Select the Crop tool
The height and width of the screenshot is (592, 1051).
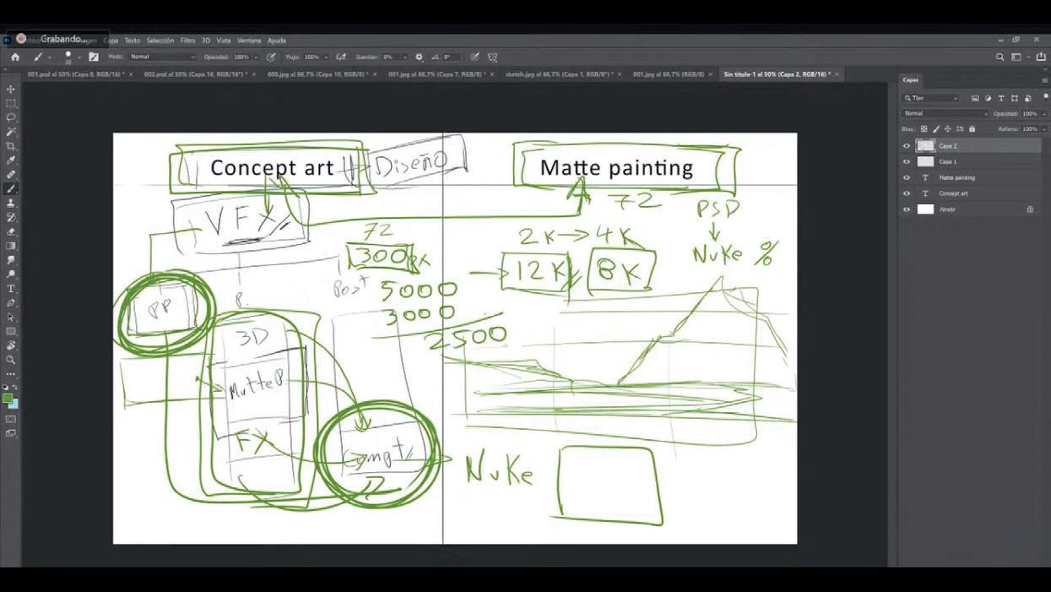[x=11, y=146]
